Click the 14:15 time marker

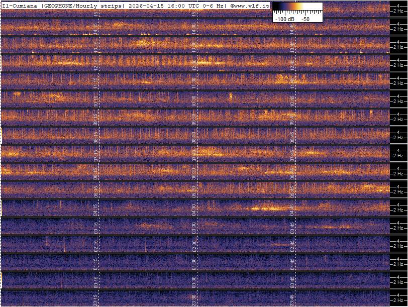(x=96, y=28)
